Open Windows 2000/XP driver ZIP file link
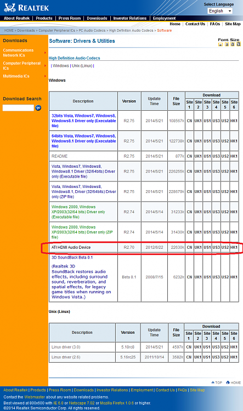The height and width of the screenshot is (411, 243). (82, 232)
